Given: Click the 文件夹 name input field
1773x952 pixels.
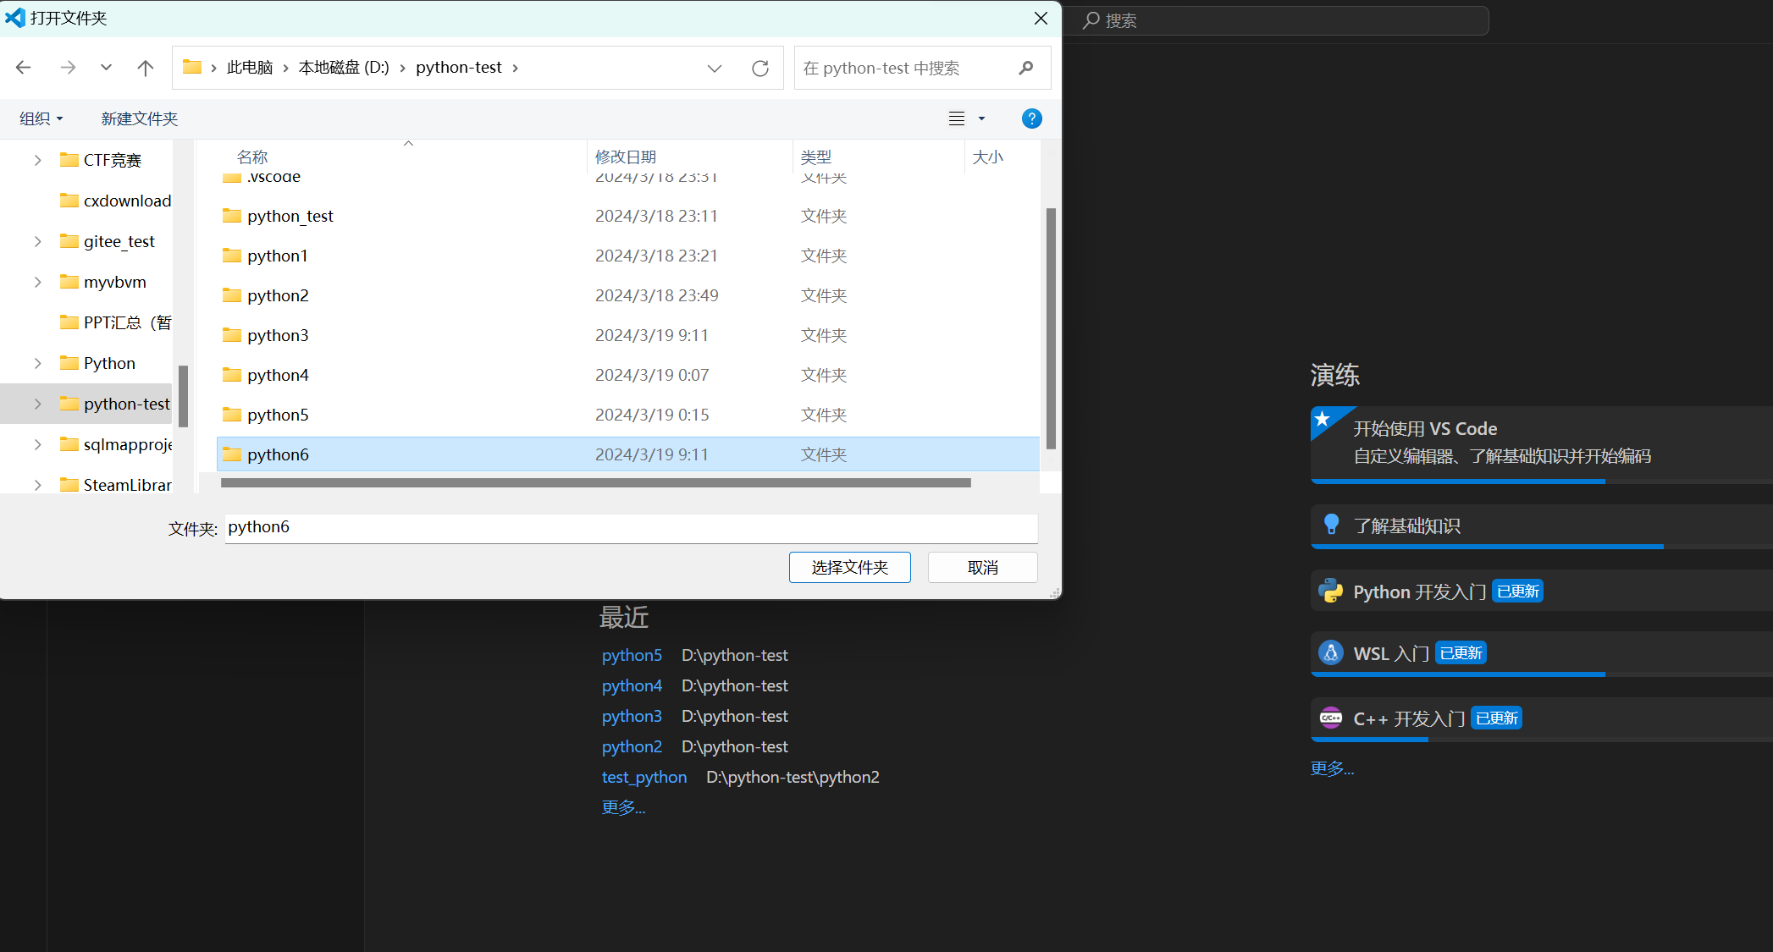Looking at the screenshot, I should click(x=631, y=527).
